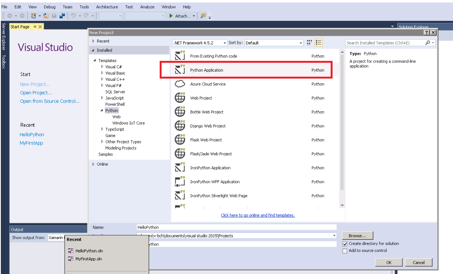Click the Redo toolbar icon

click(86, 16)
